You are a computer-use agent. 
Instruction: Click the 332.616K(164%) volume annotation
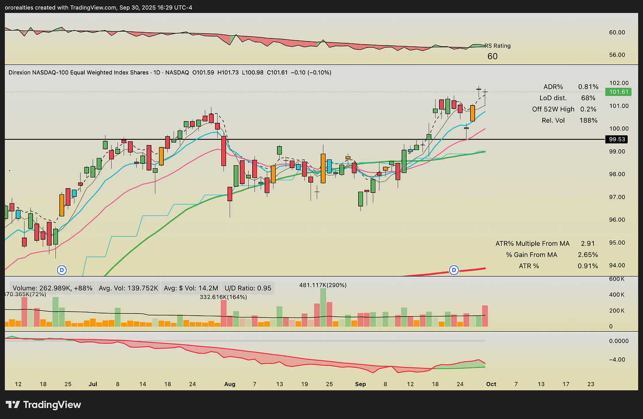click(x=223, y=297)
